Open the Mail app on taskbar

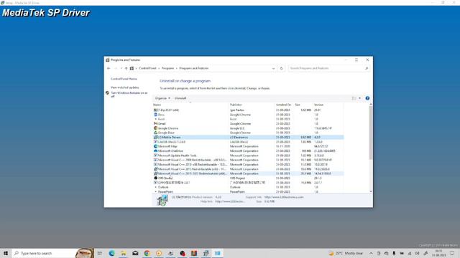click(x=135, y=253)
